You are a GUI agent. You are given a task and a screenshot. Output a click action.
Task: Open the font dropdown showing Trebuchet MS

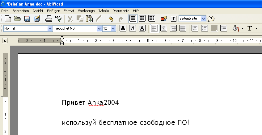pos(99,28)
